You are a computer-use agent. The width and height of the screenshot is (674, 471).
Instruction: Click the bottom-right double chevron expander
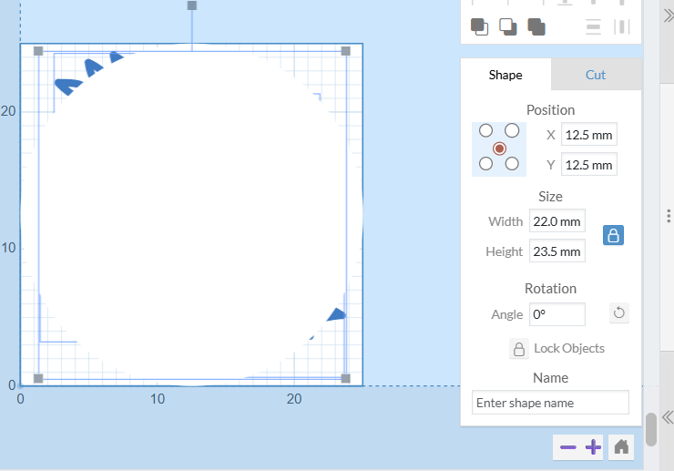point(667,415)
